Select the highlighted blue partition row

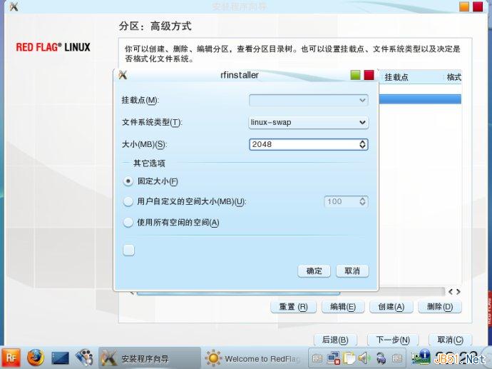pos(420,99)
